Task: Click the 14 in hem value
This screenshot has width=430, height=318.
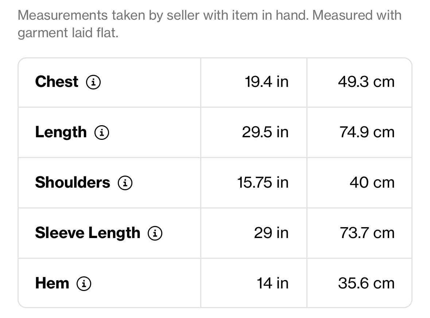Action: [x=272, y=283]
